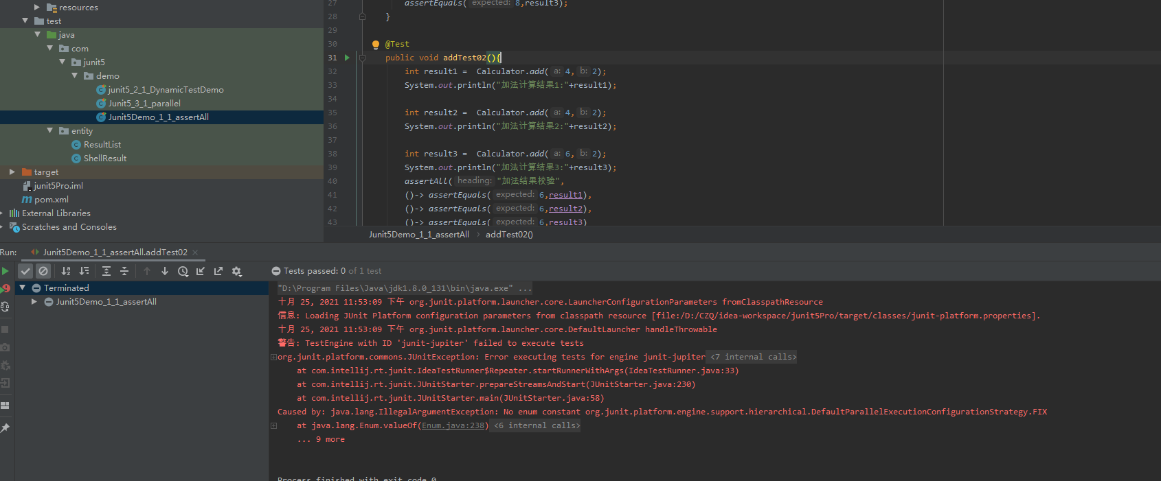Open test runner settings gear

pyautogui.click(x=237, y=271)
